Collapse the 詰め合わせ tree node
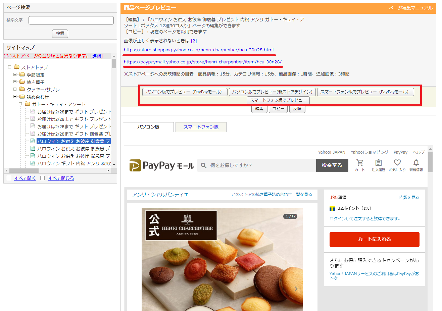Image resolution: width=442 pixels, height=311 pixels. click(x=15, y=97)
